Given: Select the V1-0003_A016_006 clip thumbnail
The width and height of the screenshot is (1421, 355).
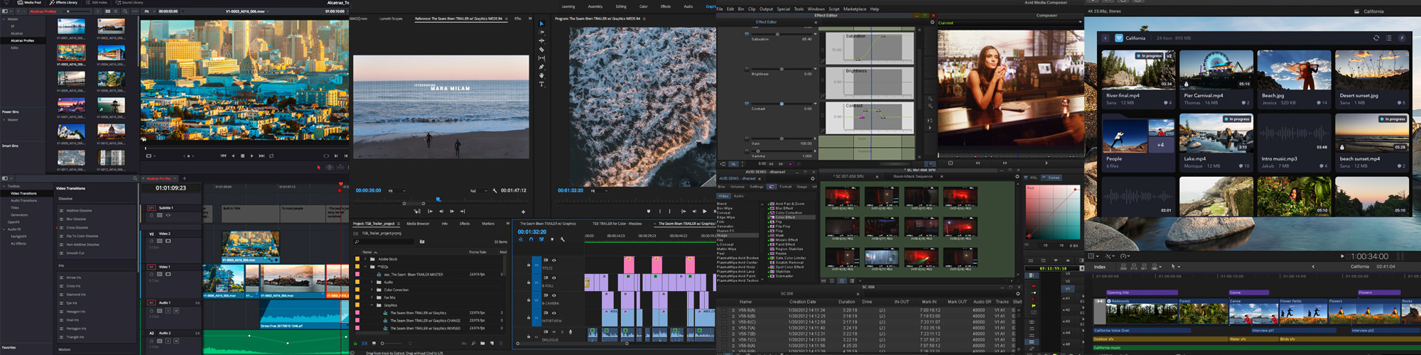Looking at the screenshot, I should click(x=71, y=53).
